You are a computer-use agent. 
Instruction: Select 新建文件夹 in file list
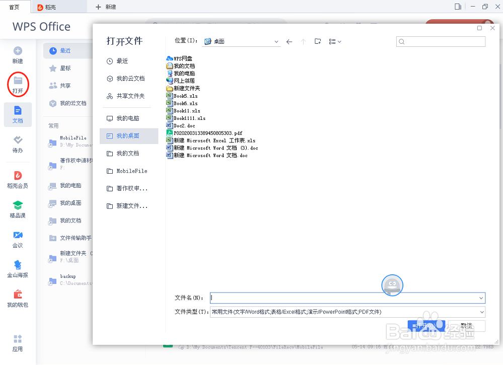click(183, 88)
